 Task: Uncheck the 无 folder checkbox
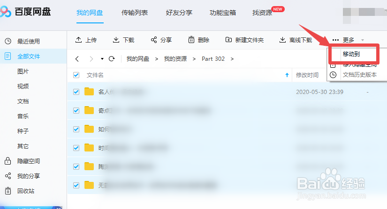coord(76,186)
